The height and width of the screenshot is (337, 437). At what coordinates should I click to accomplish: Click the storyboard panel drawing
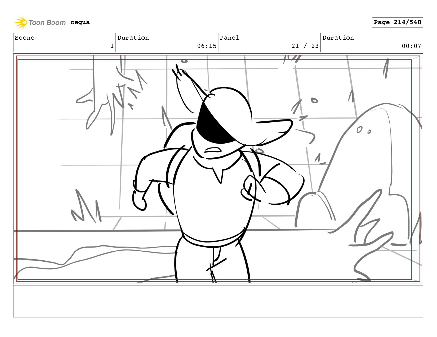point(218,169)
